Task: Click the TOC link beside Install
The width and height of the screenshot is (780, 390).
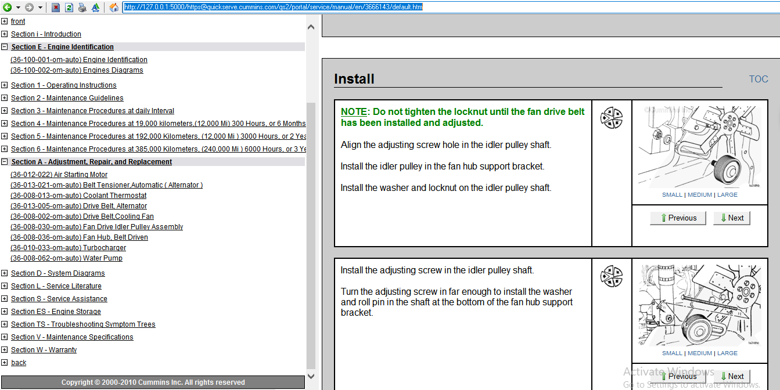Action: point(759,80)
